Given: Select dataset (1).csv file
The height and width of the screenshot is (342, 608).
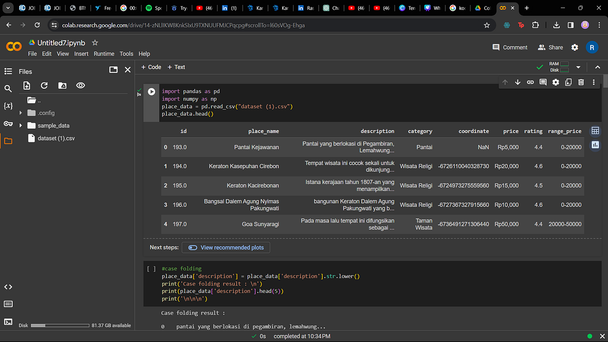Looking at the screenshot, I should point(56,138).
